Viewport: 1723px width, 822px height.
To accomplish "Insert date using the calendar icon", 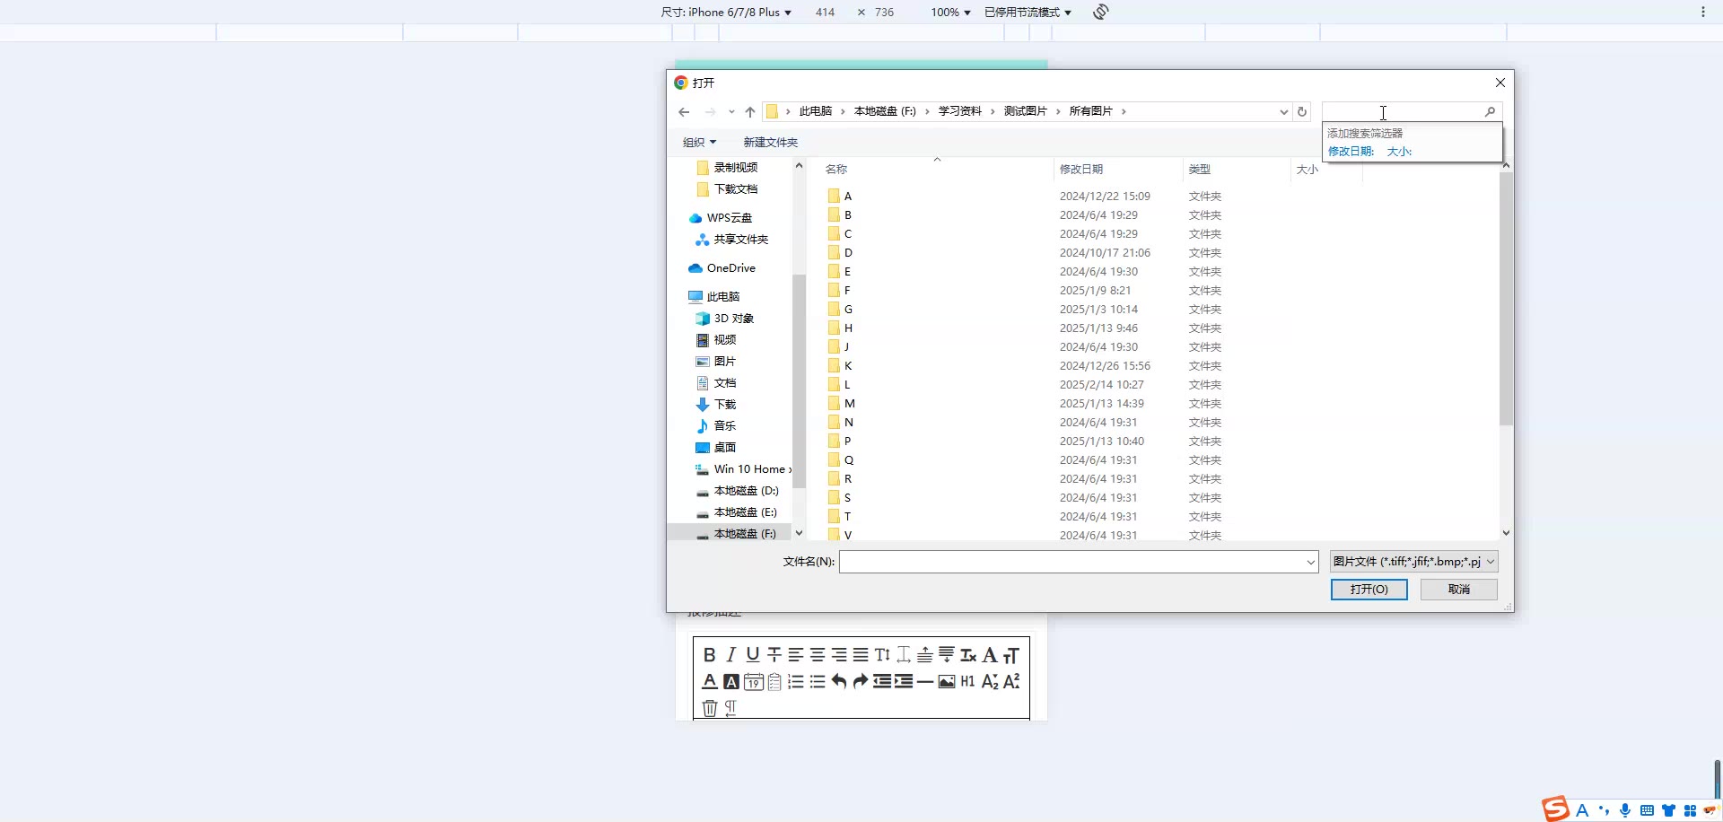I will 753,682.
